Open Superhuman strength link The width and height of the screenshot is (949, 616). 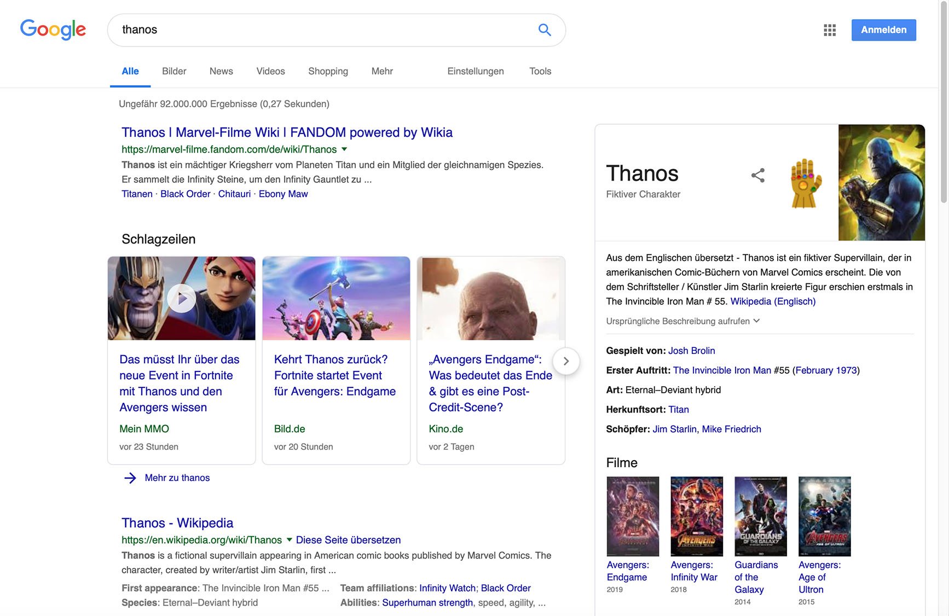click(427, 603)
